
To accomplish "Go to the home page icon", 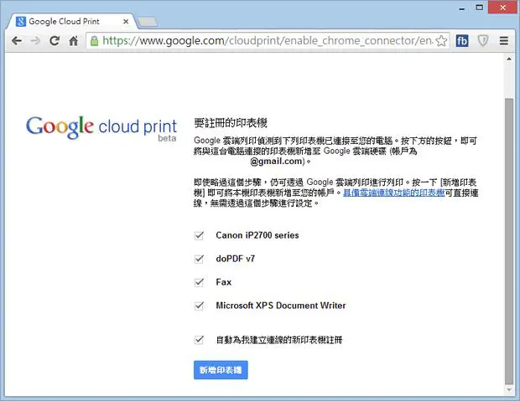I will [73, 41].
